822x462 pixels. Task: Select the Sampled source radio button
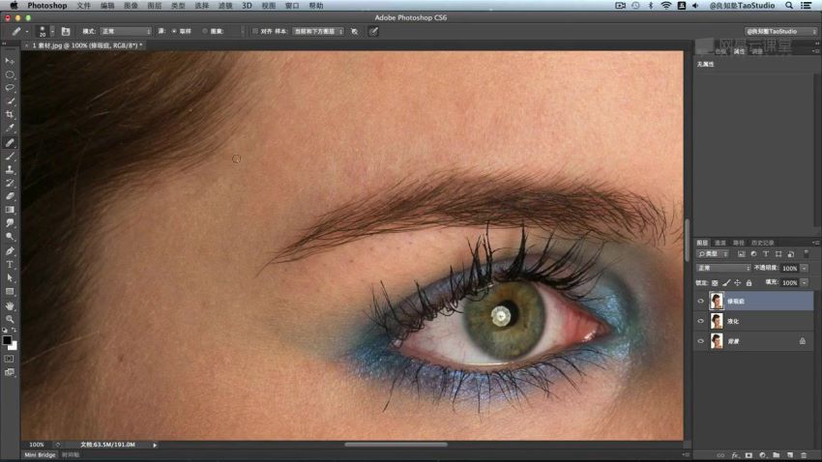pos(175,32)
